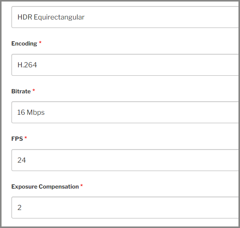Click the FPS field label

(x=17, y=139)
